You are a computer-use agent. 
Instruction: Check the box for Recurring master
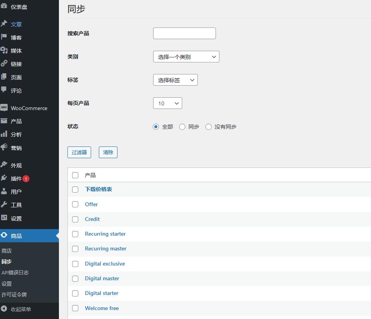[75, 249]
